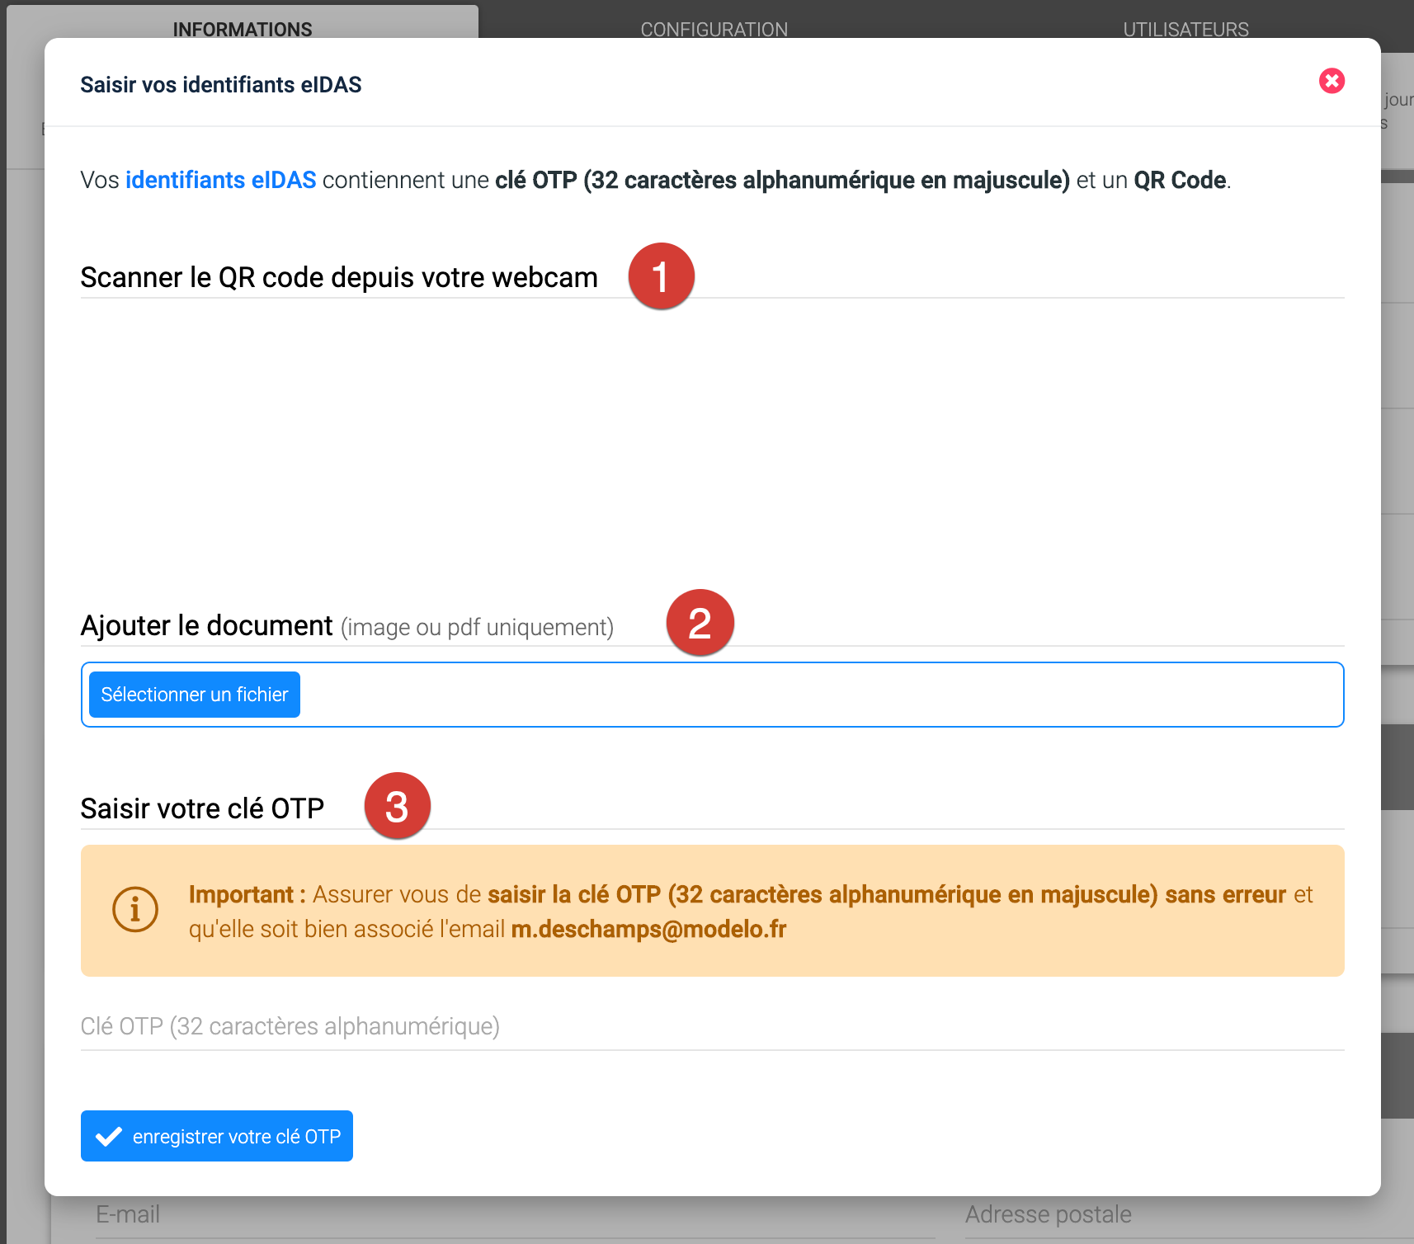Click the red step 1 badge
Screen dimensions: 1414x1244
click(x=661, y=276)
